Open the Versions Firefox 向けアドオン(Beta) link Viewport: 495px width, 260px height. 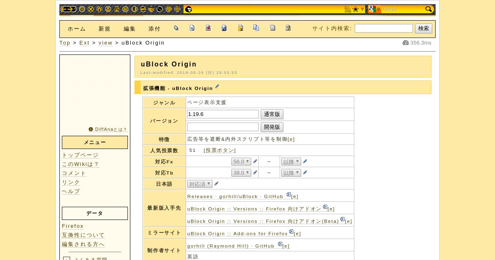[263, 222]
